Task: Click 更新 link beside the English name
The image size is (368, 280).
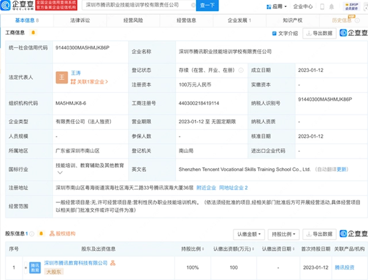Action: 342,169
